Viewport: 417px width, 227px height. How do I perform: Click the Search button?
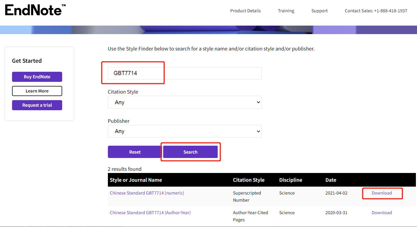(190, 152)
